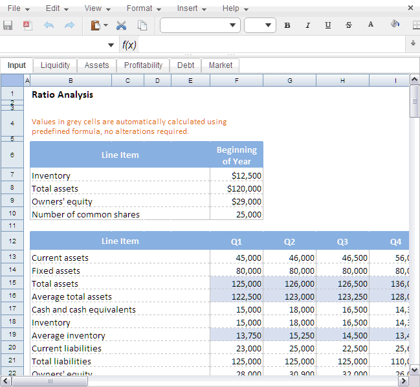This screenshot has width=420, height=387.
Task: Open the Format menu
Action: pyautogui.click(x=144, y=8)
